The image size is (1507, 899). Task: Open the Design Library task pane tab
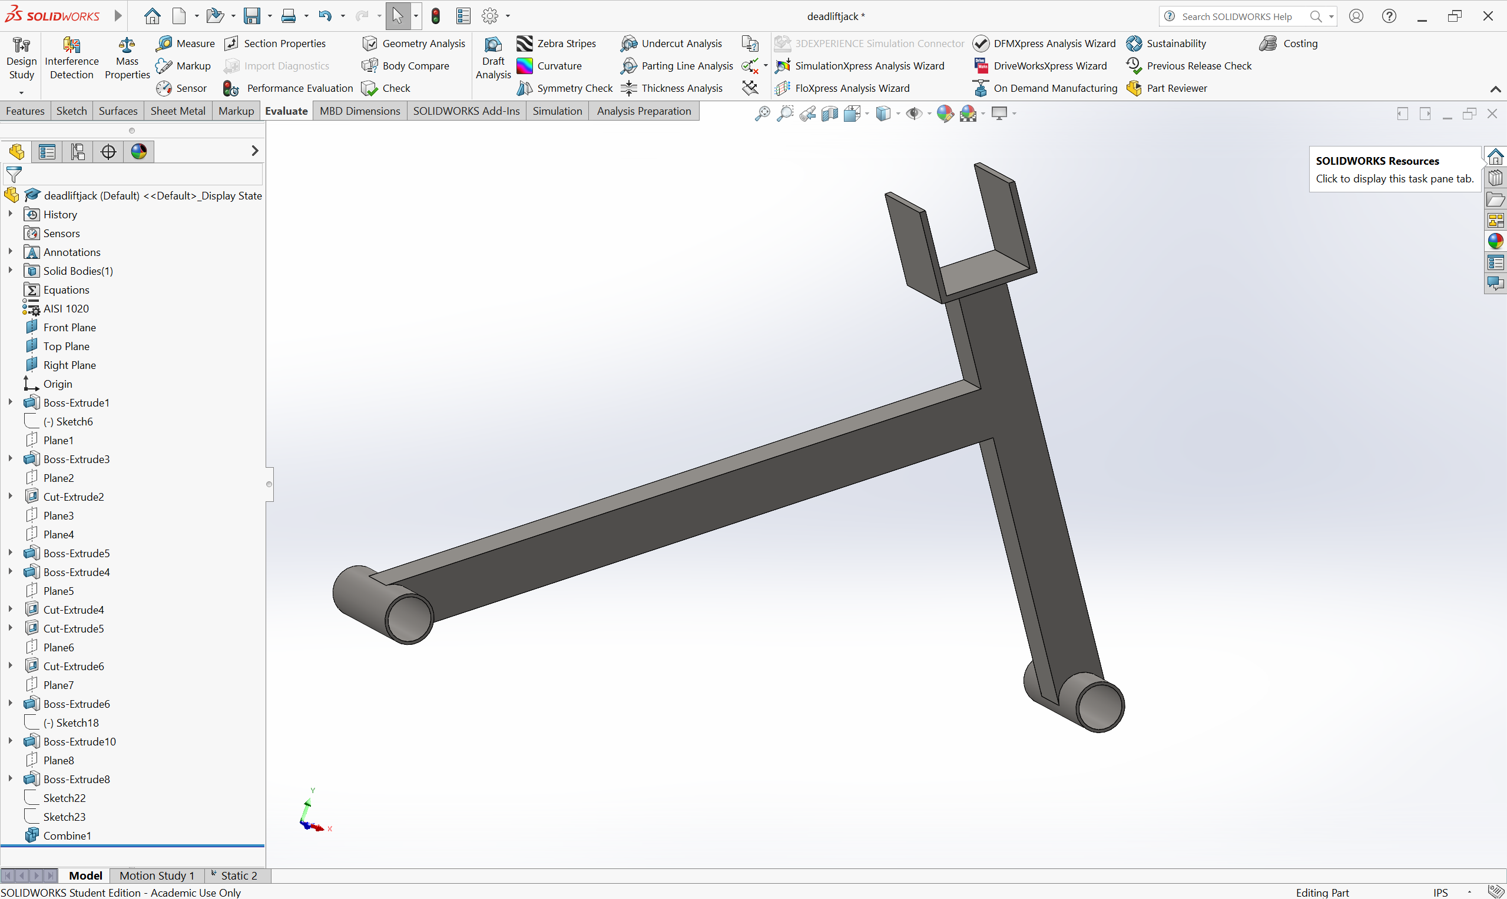[1495, 178]
